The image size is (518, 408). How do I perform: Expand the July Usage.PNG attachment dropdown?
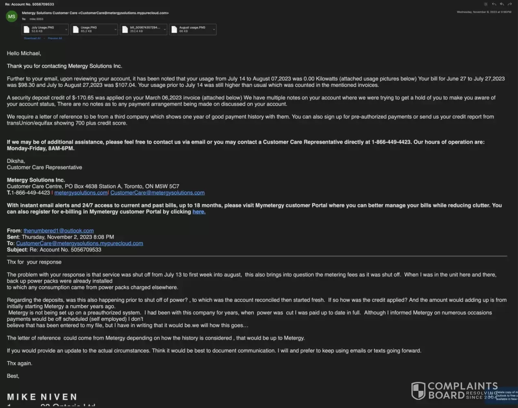[x=66, y=29]
